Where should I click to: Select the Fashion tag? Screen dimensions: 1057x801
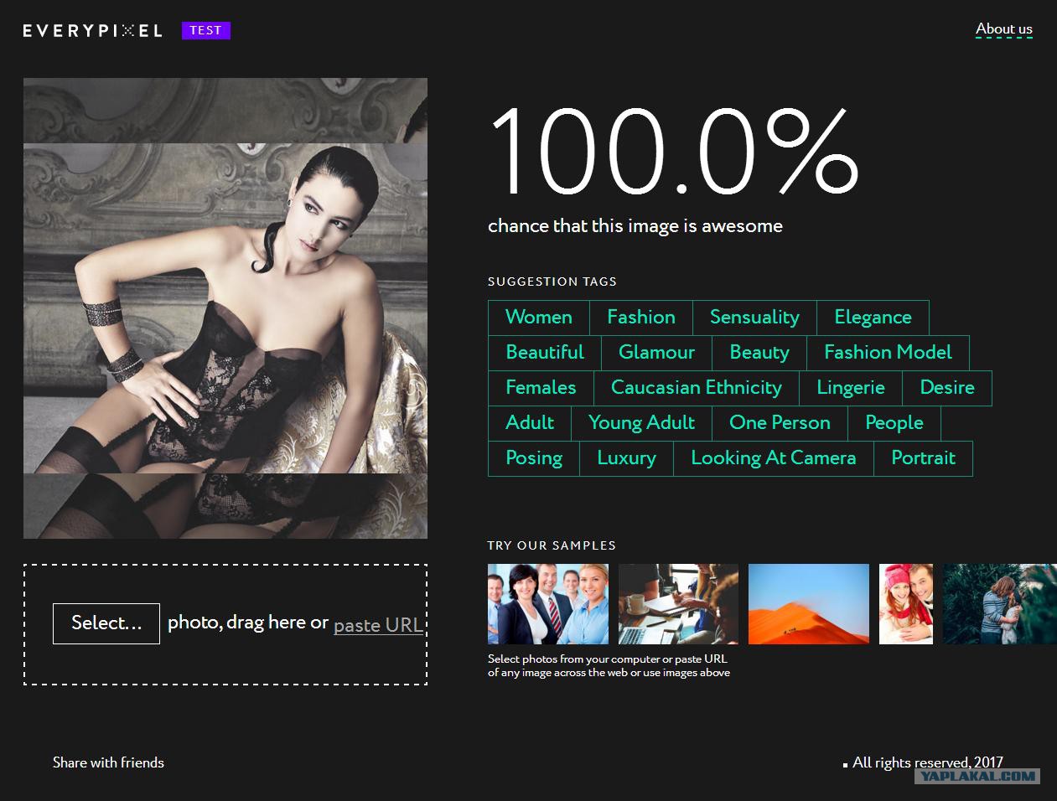tap(641, 318)
